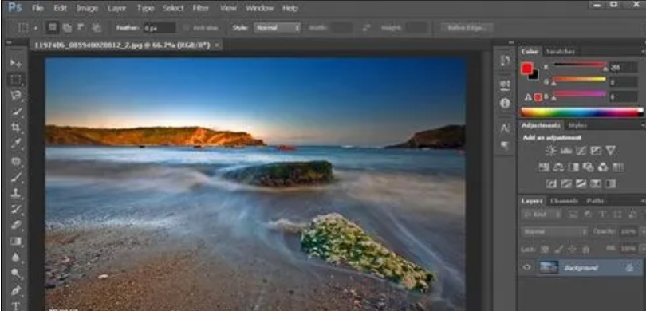The height and width of the screenshot is (311, 646).
Task: Open the Style dropdown showing Normal
Action: [277, 28]
